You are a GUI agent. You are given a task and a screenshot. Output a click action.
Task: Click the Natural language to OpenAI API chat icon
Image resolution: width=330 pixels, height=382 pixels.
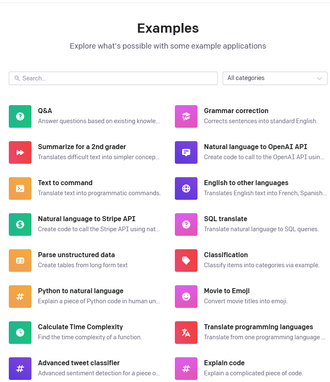pyautogui.click(x=186, y=152)
